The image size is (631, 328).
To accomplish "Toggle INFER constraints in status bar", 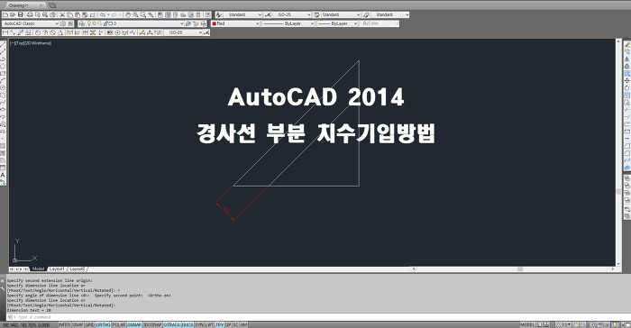I will [x=64, y=324].
